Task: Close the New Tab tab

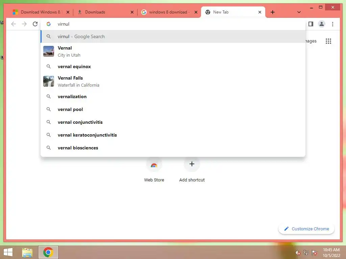Action: tap(260, 12)
